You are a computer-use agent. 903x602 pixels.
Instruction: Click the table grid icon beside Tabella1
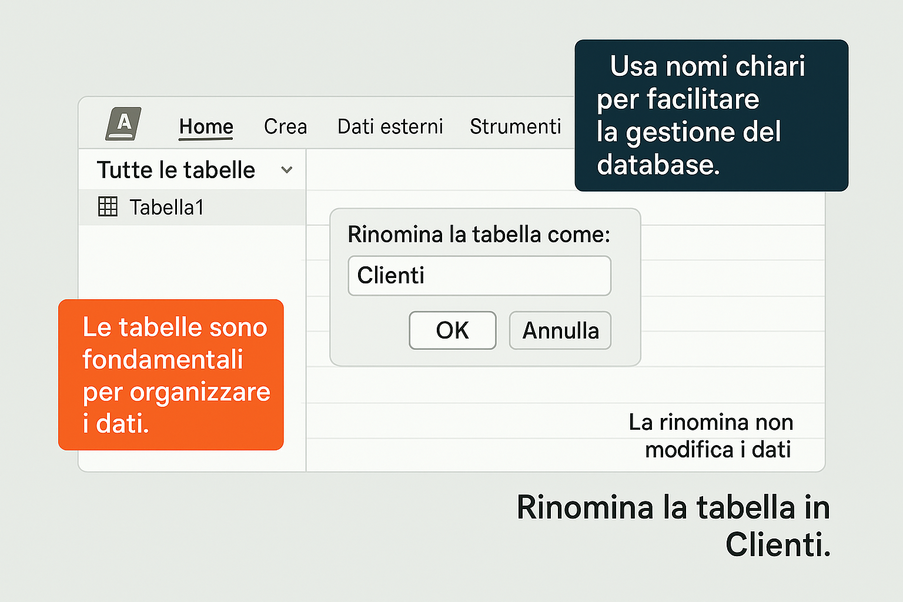(108, 206)
